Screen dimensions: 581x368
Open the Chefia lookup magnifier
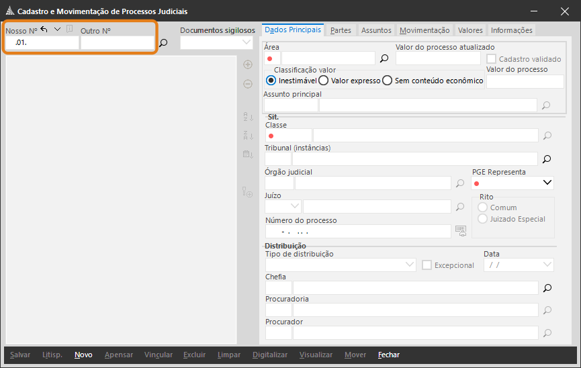[x=547, y=288]
